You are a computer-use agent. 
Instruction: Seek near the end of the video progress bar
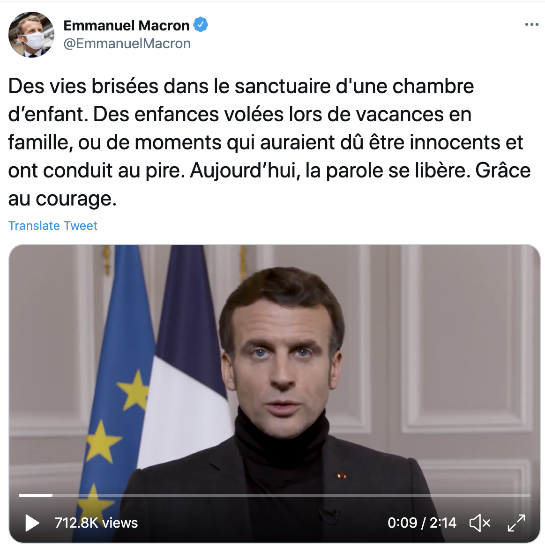pos(518,495)
